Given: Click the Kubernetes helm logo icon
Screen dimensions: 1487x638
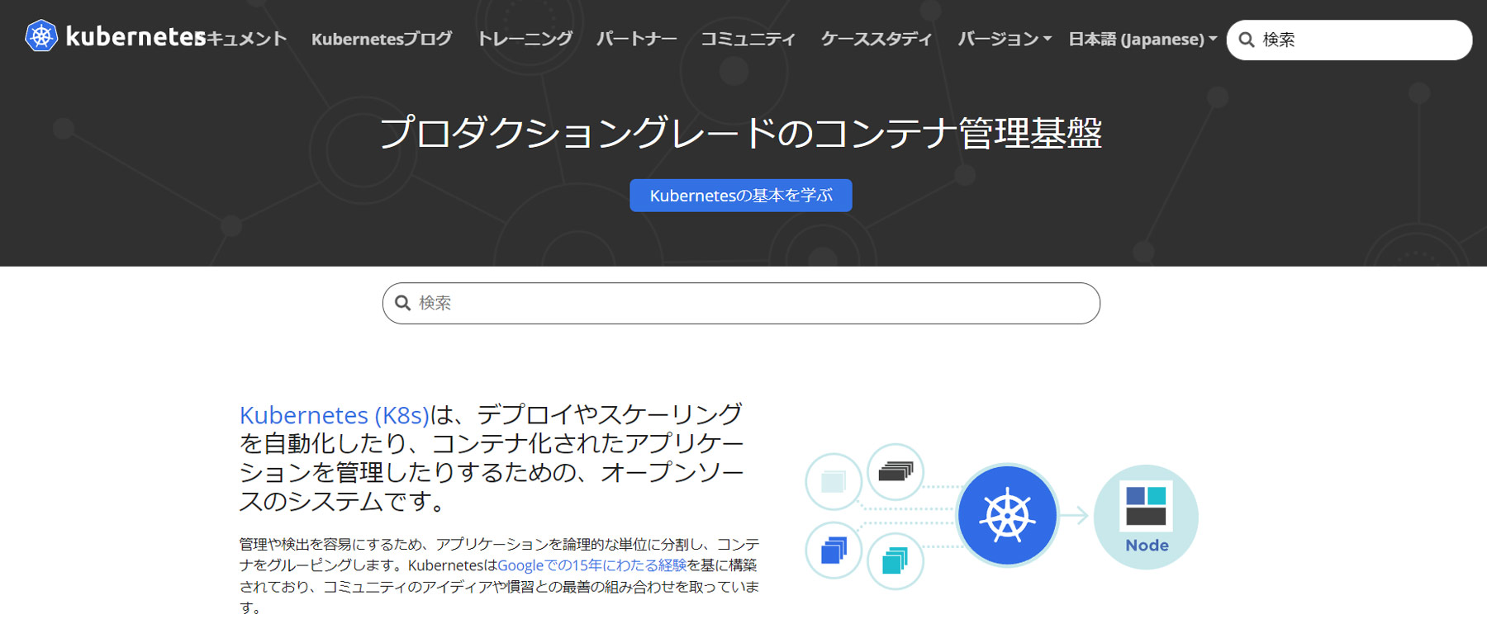Looking at the screenshot, I should pyautogui.click(x=41, y=36).
